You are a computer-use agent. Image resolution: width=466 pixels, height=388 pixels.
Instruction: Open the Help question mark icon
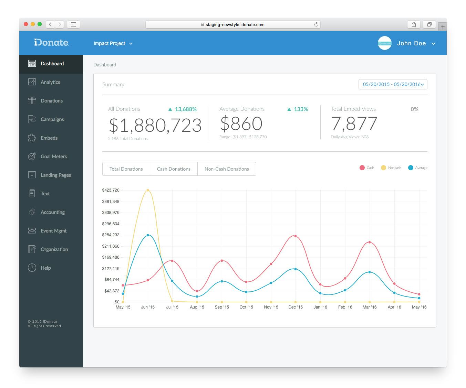tap(32, 268)
